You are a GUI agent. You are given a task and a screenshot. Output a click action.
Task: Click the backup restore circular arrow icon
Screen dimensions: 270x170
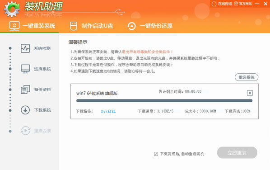(131, 26)
